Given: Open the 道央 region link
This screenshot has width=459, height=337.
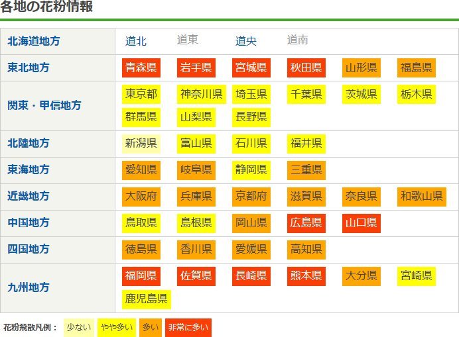Looking at the screenshot, I should click(x=246, y=41).
